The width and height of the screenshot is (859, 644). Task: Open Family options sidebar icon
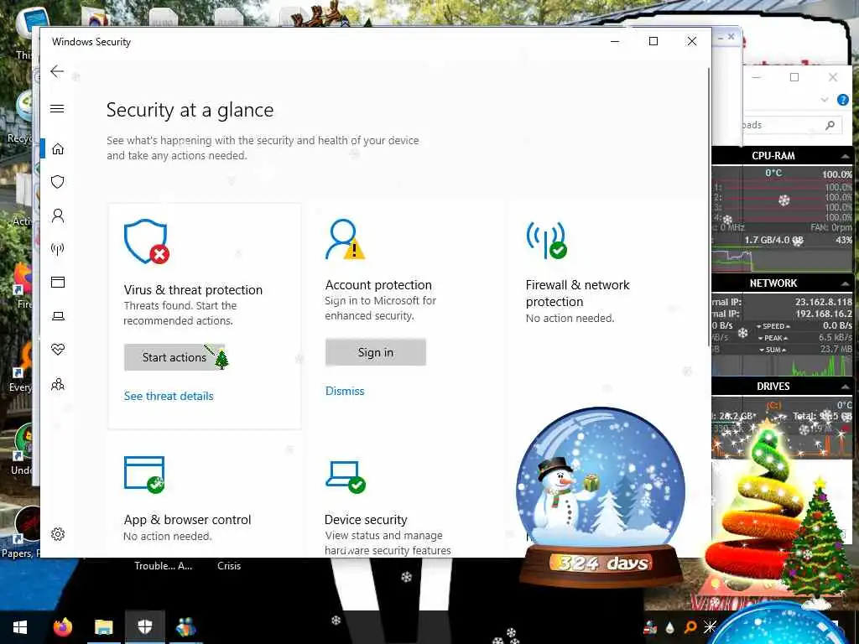[58, 384]
